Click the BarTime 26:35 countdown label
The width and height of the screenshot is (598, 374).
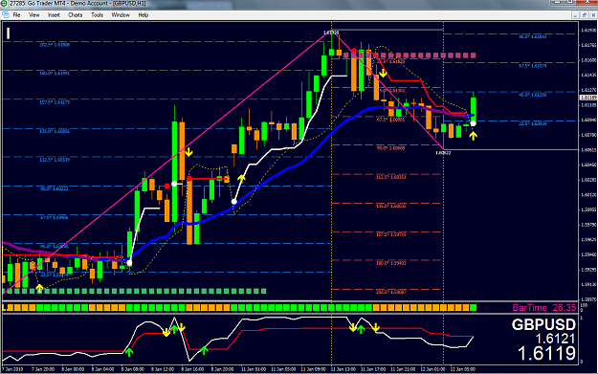click(x=544, y=307)
